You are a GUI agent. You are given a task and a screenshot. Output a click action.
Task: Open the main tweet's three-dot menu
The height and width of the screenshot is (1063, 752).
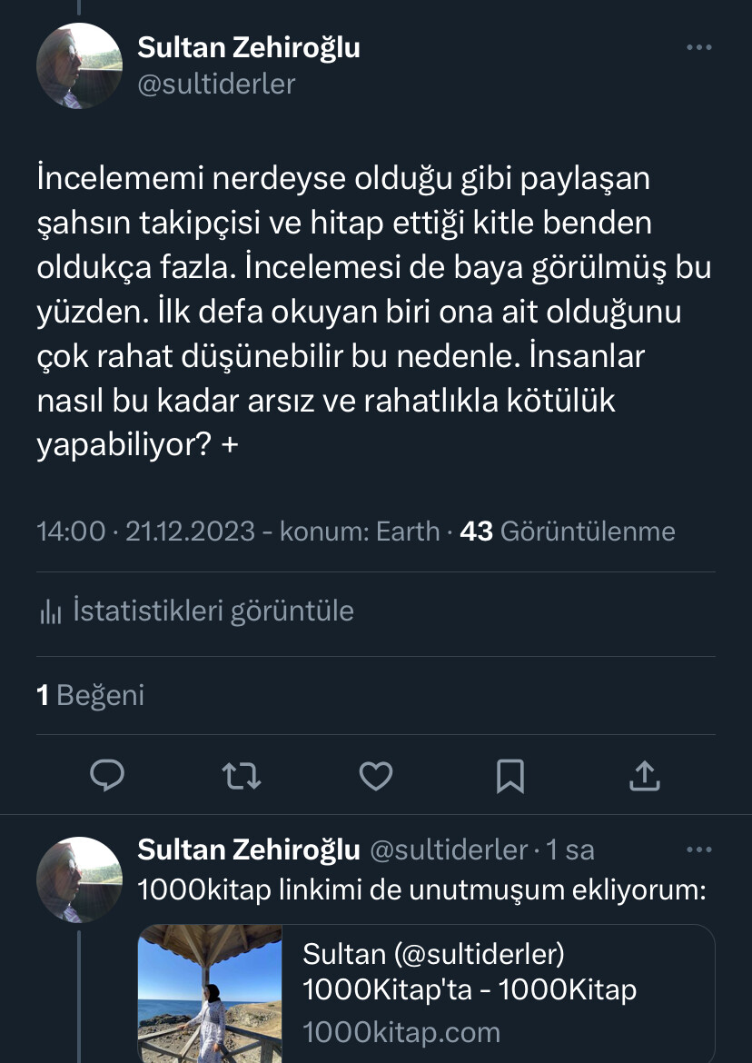tap(698, 48)
